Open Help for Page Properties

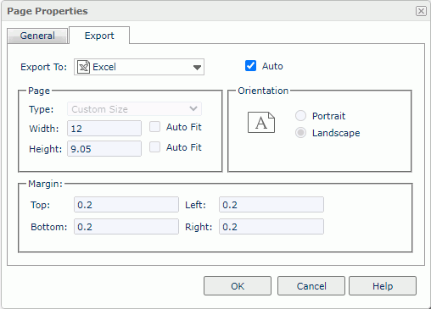point(383,286)
